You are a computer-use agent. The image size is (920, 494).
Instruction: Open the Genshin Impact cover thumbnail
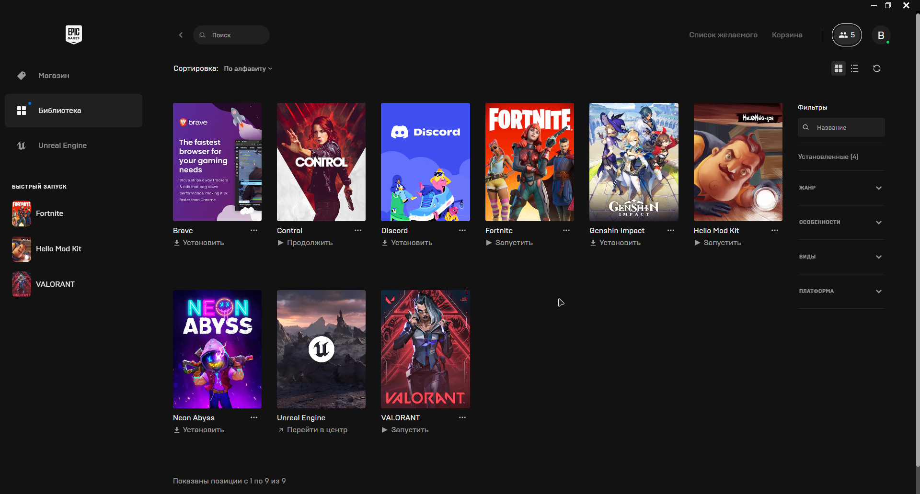coord(634,162)
